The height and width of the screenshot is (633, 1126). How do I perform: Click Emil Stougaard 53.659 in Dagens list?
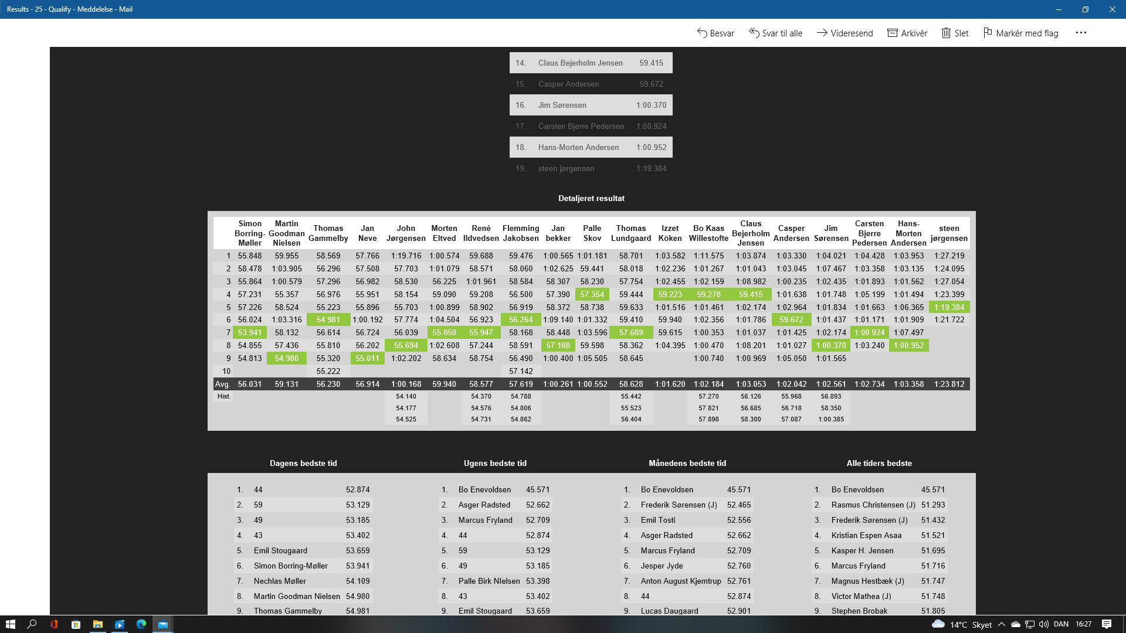tap(303, 550)
